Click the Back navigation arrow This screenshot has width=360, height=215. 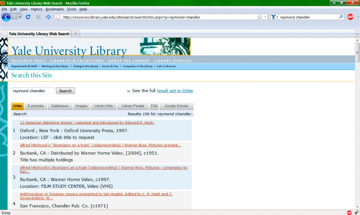tap(6, 17)
